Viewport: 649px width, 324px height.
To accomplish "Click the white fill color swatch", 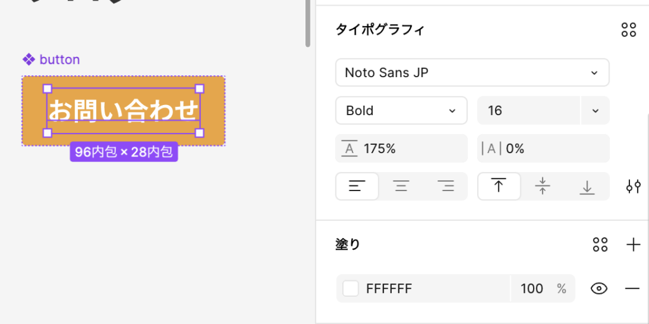I will click(x=350, y=289).
